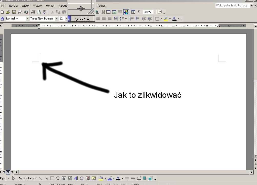Viewport: 257px width, 185px height.
Task: Open the Format menu
Action: click(x=50, y=6)
